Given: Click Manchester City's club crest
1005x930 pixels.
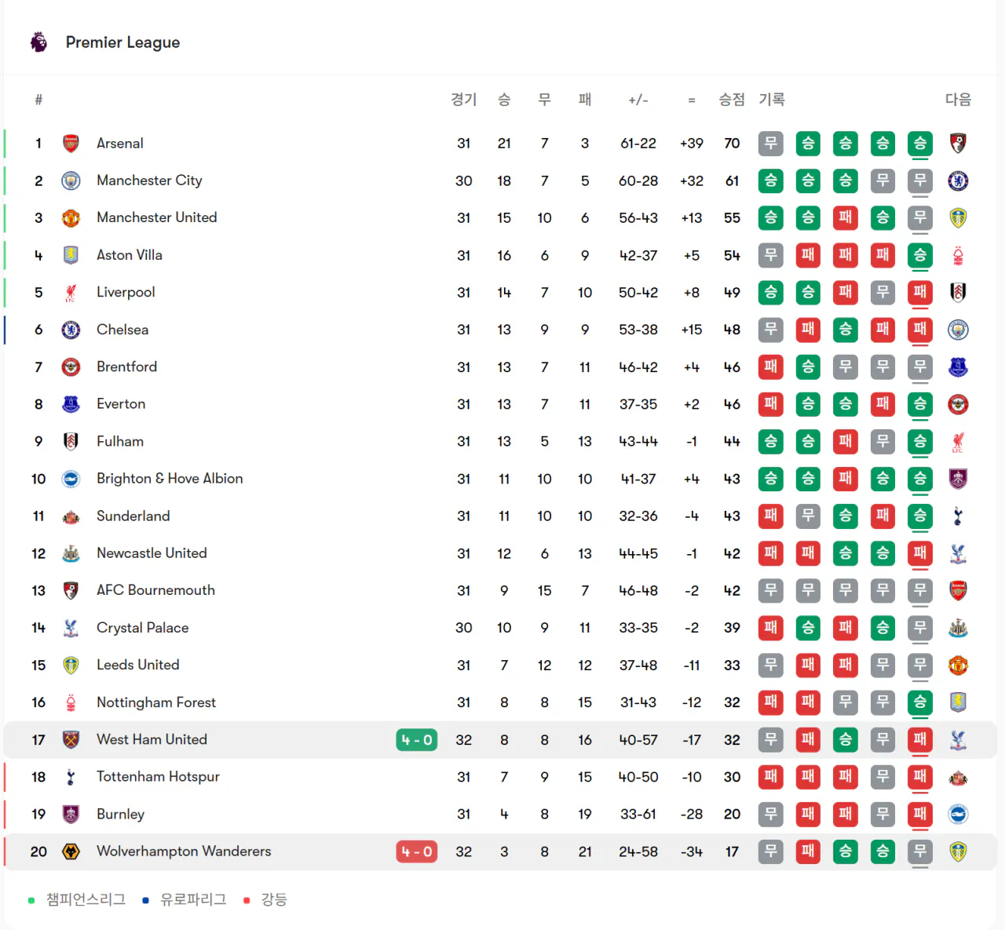Looking at the screenshot, I should (71, 181).
